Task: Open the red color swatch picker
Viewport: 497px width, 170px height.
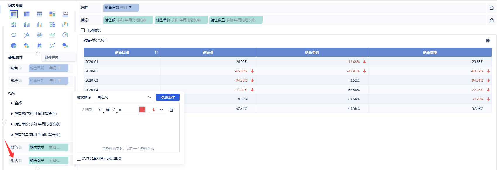Action: click(x=142, y=110)
